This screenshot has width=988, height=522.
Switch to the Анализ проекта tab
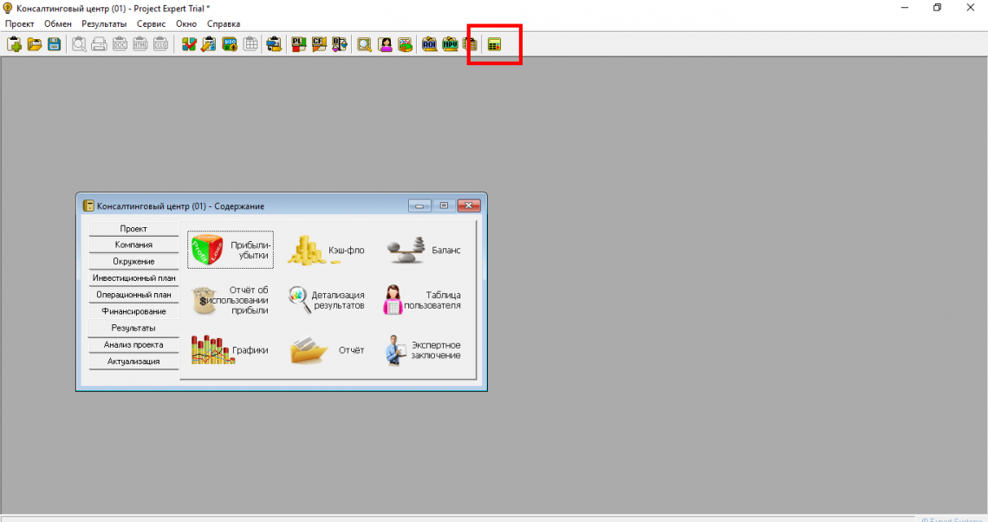[x=133, y=345]
